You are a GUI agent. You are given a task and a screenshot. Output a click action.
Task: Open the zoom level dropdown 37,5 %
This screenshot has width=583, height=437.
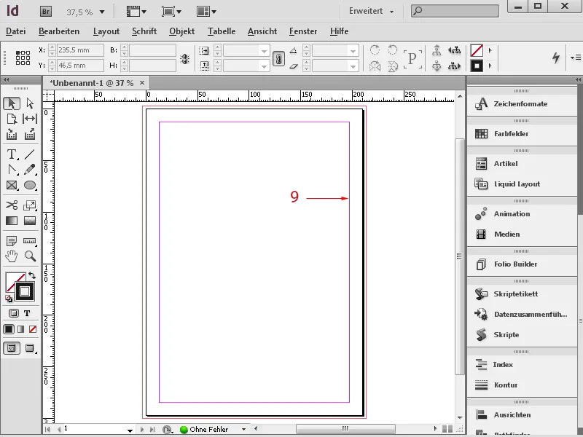pos(102,12)
